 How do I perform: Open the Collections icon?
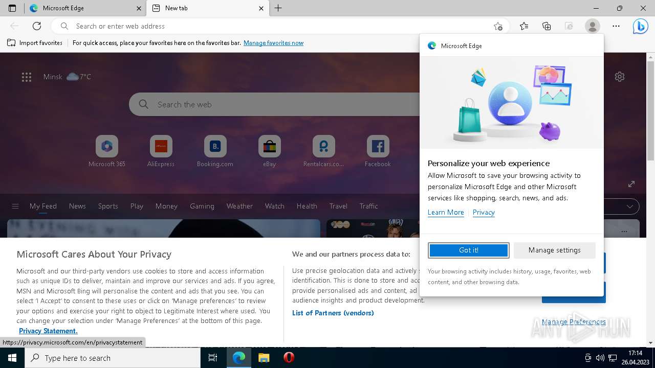[547, 26]
